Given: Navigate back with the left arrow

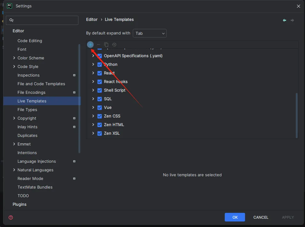Looking at the screenshot, I should 284,20.
